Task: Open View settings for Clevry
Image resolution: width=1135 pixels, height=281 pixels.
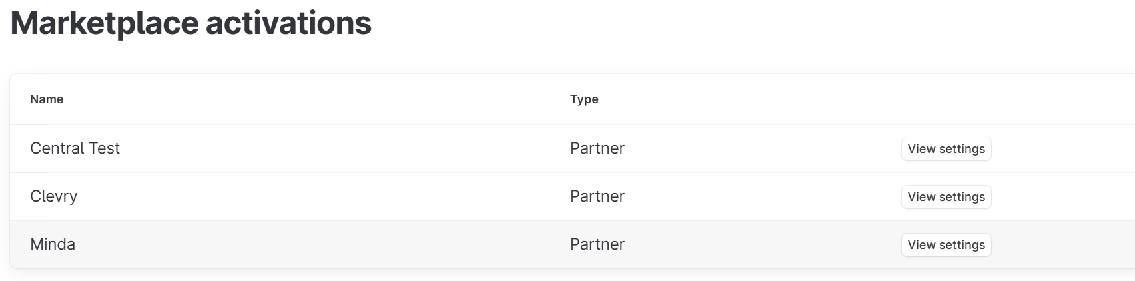Action: click(946, 197)
